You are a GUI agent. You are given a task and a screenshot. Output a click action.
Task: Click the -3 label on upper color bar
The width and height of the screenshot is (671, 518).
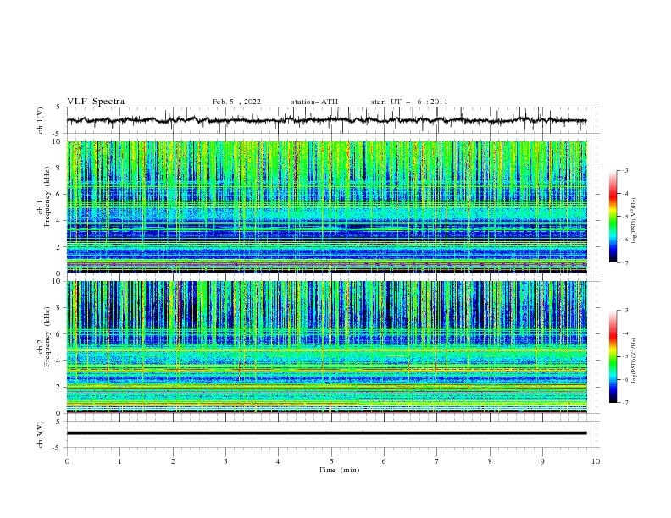624,170
